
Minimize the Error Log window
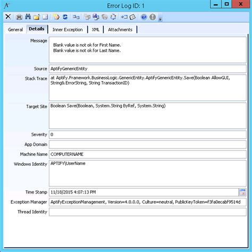click(216, 4)
